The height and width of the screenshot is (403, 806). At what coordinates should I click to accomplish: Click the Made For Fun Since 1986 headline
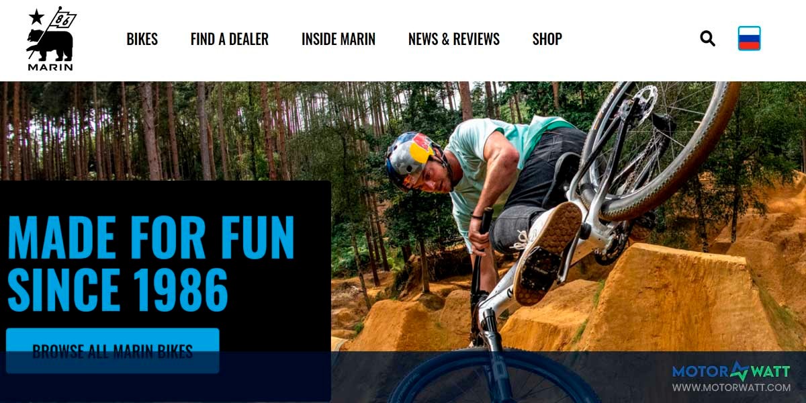point(151,263)
